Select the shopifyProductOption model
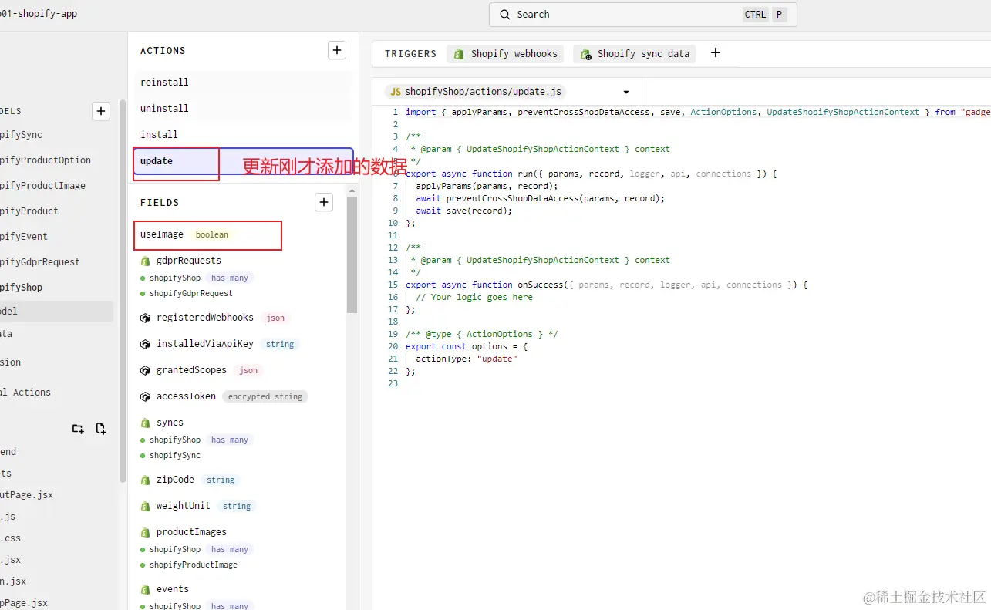The height and width of the screenshot is (610, 991). 46,160
